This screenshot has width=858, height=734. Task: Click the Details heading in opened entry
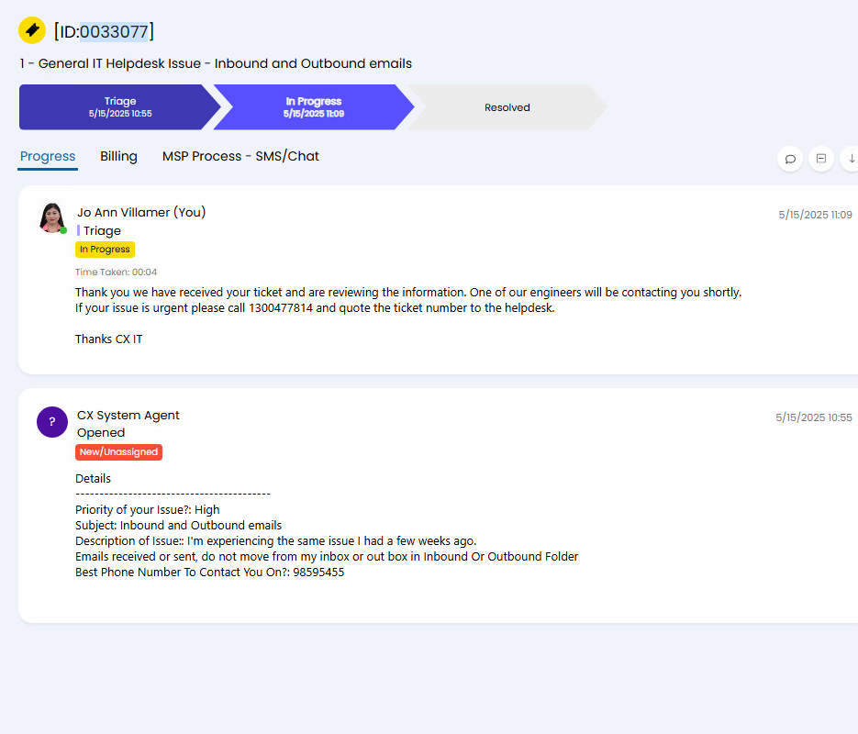click(93, 479)
